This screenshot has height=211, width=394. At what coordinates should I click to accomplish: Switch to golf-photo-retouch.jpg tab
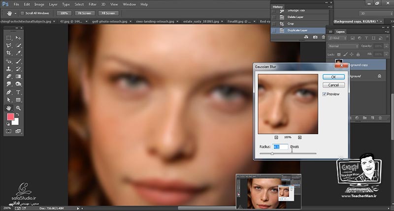(x=109, y=22)
